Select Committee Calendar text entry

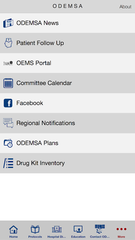tap(44, 83)
